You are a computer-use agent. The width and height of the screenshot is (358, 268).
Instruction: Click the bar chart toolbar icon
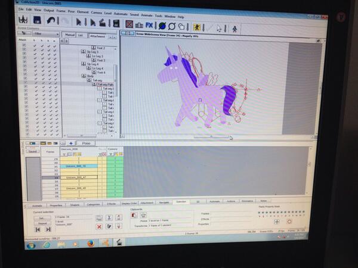click(x=139, y=24)
